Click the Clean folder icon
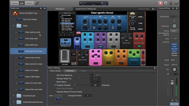This screenshot has height=106, width=189. point(19,26)
